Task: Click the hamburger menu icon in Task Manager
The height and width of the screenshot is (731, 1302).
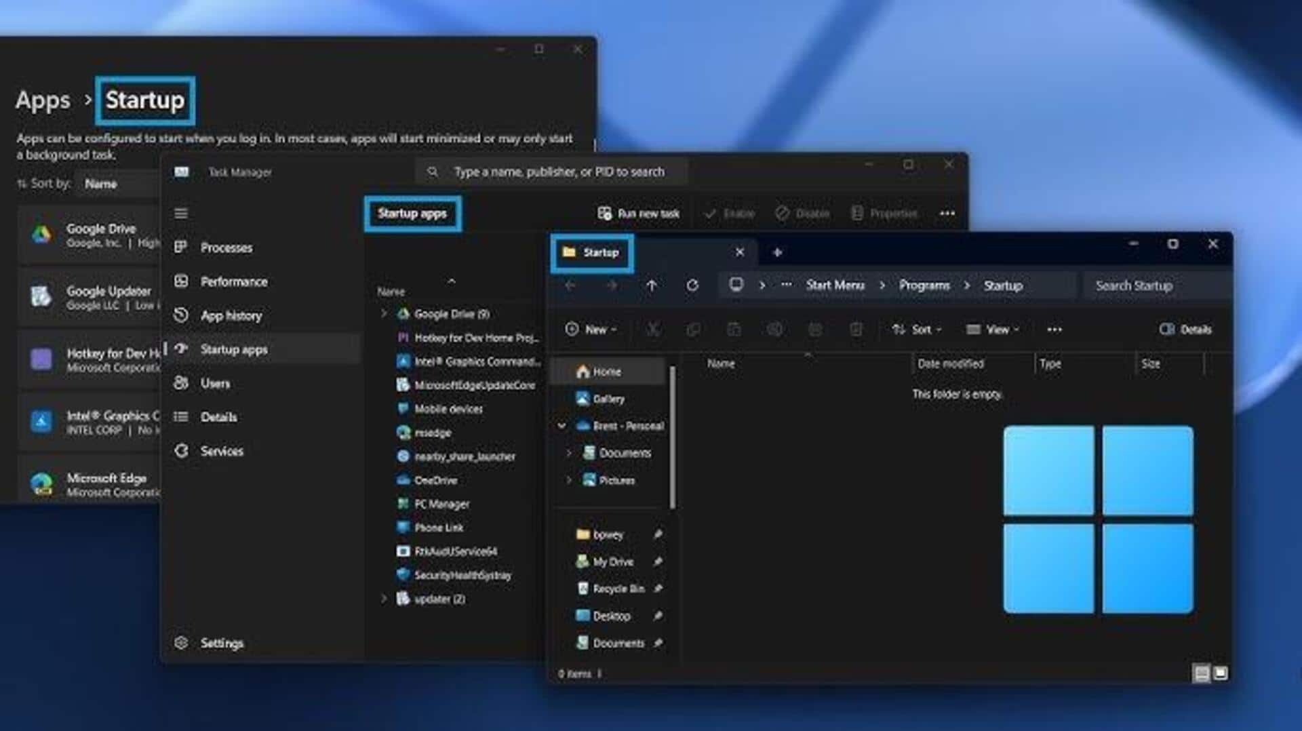Action: (181, 214)
